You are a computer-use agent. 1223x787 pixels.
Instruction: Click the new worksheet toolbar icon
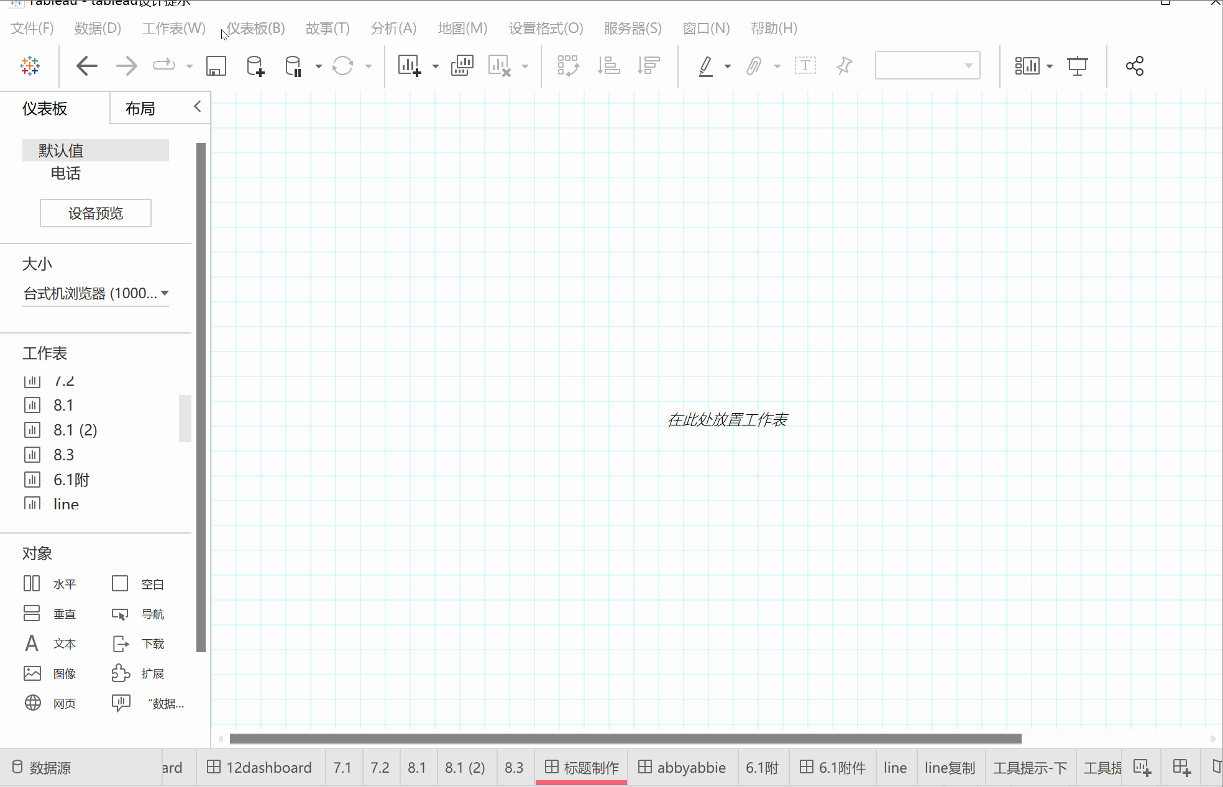click(x=409, y=66)
